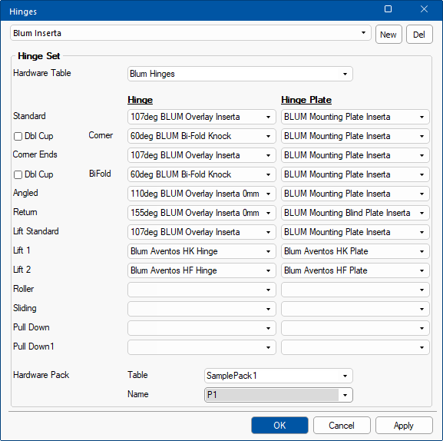Open empty Roller hinge dropdown
443x441 pixels.
tap(201, 290)
